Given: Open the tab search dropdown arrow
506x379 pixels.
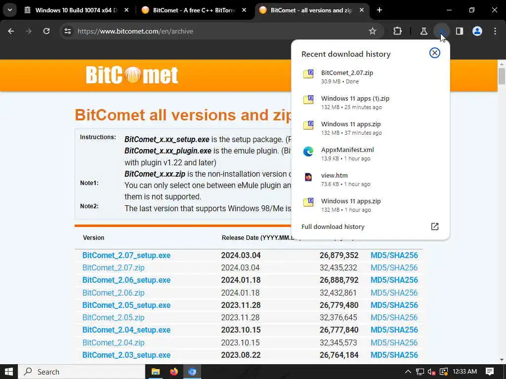Looking at the screenshot, I should [x=10, y=10].
